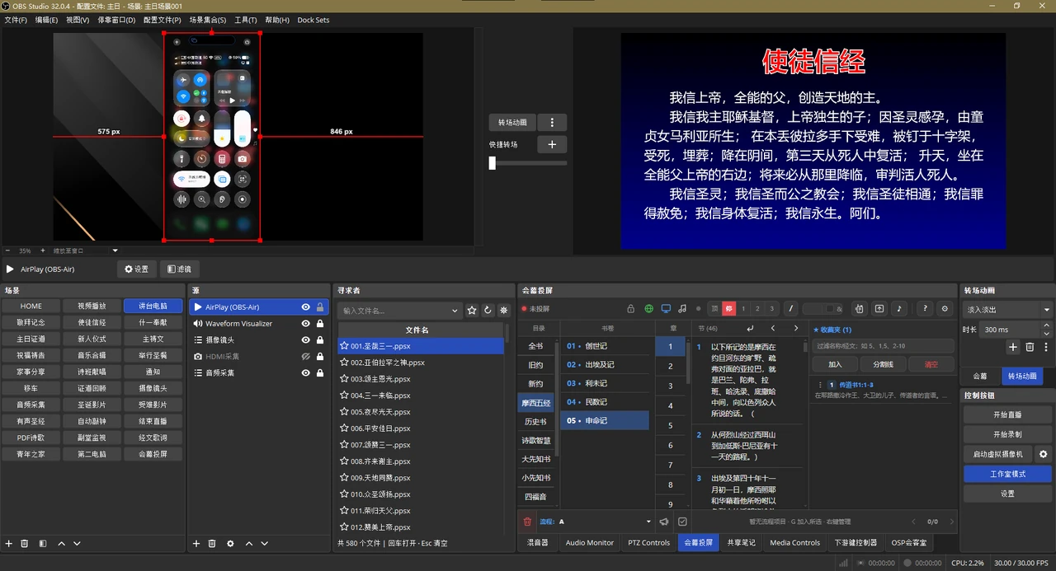
Task: Remove the selected scene with trash icon
Action: 25,544
